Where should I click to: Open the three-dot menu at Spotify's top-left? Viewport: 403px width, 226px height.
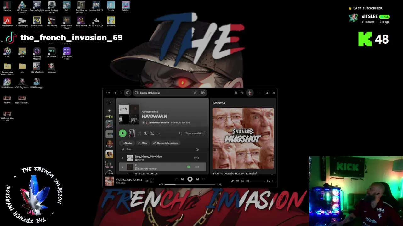(108, 93)
